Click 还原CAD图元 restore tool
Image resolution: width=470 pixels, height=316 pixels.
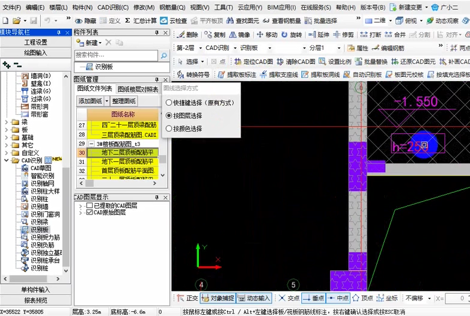(x=414, y=62)
